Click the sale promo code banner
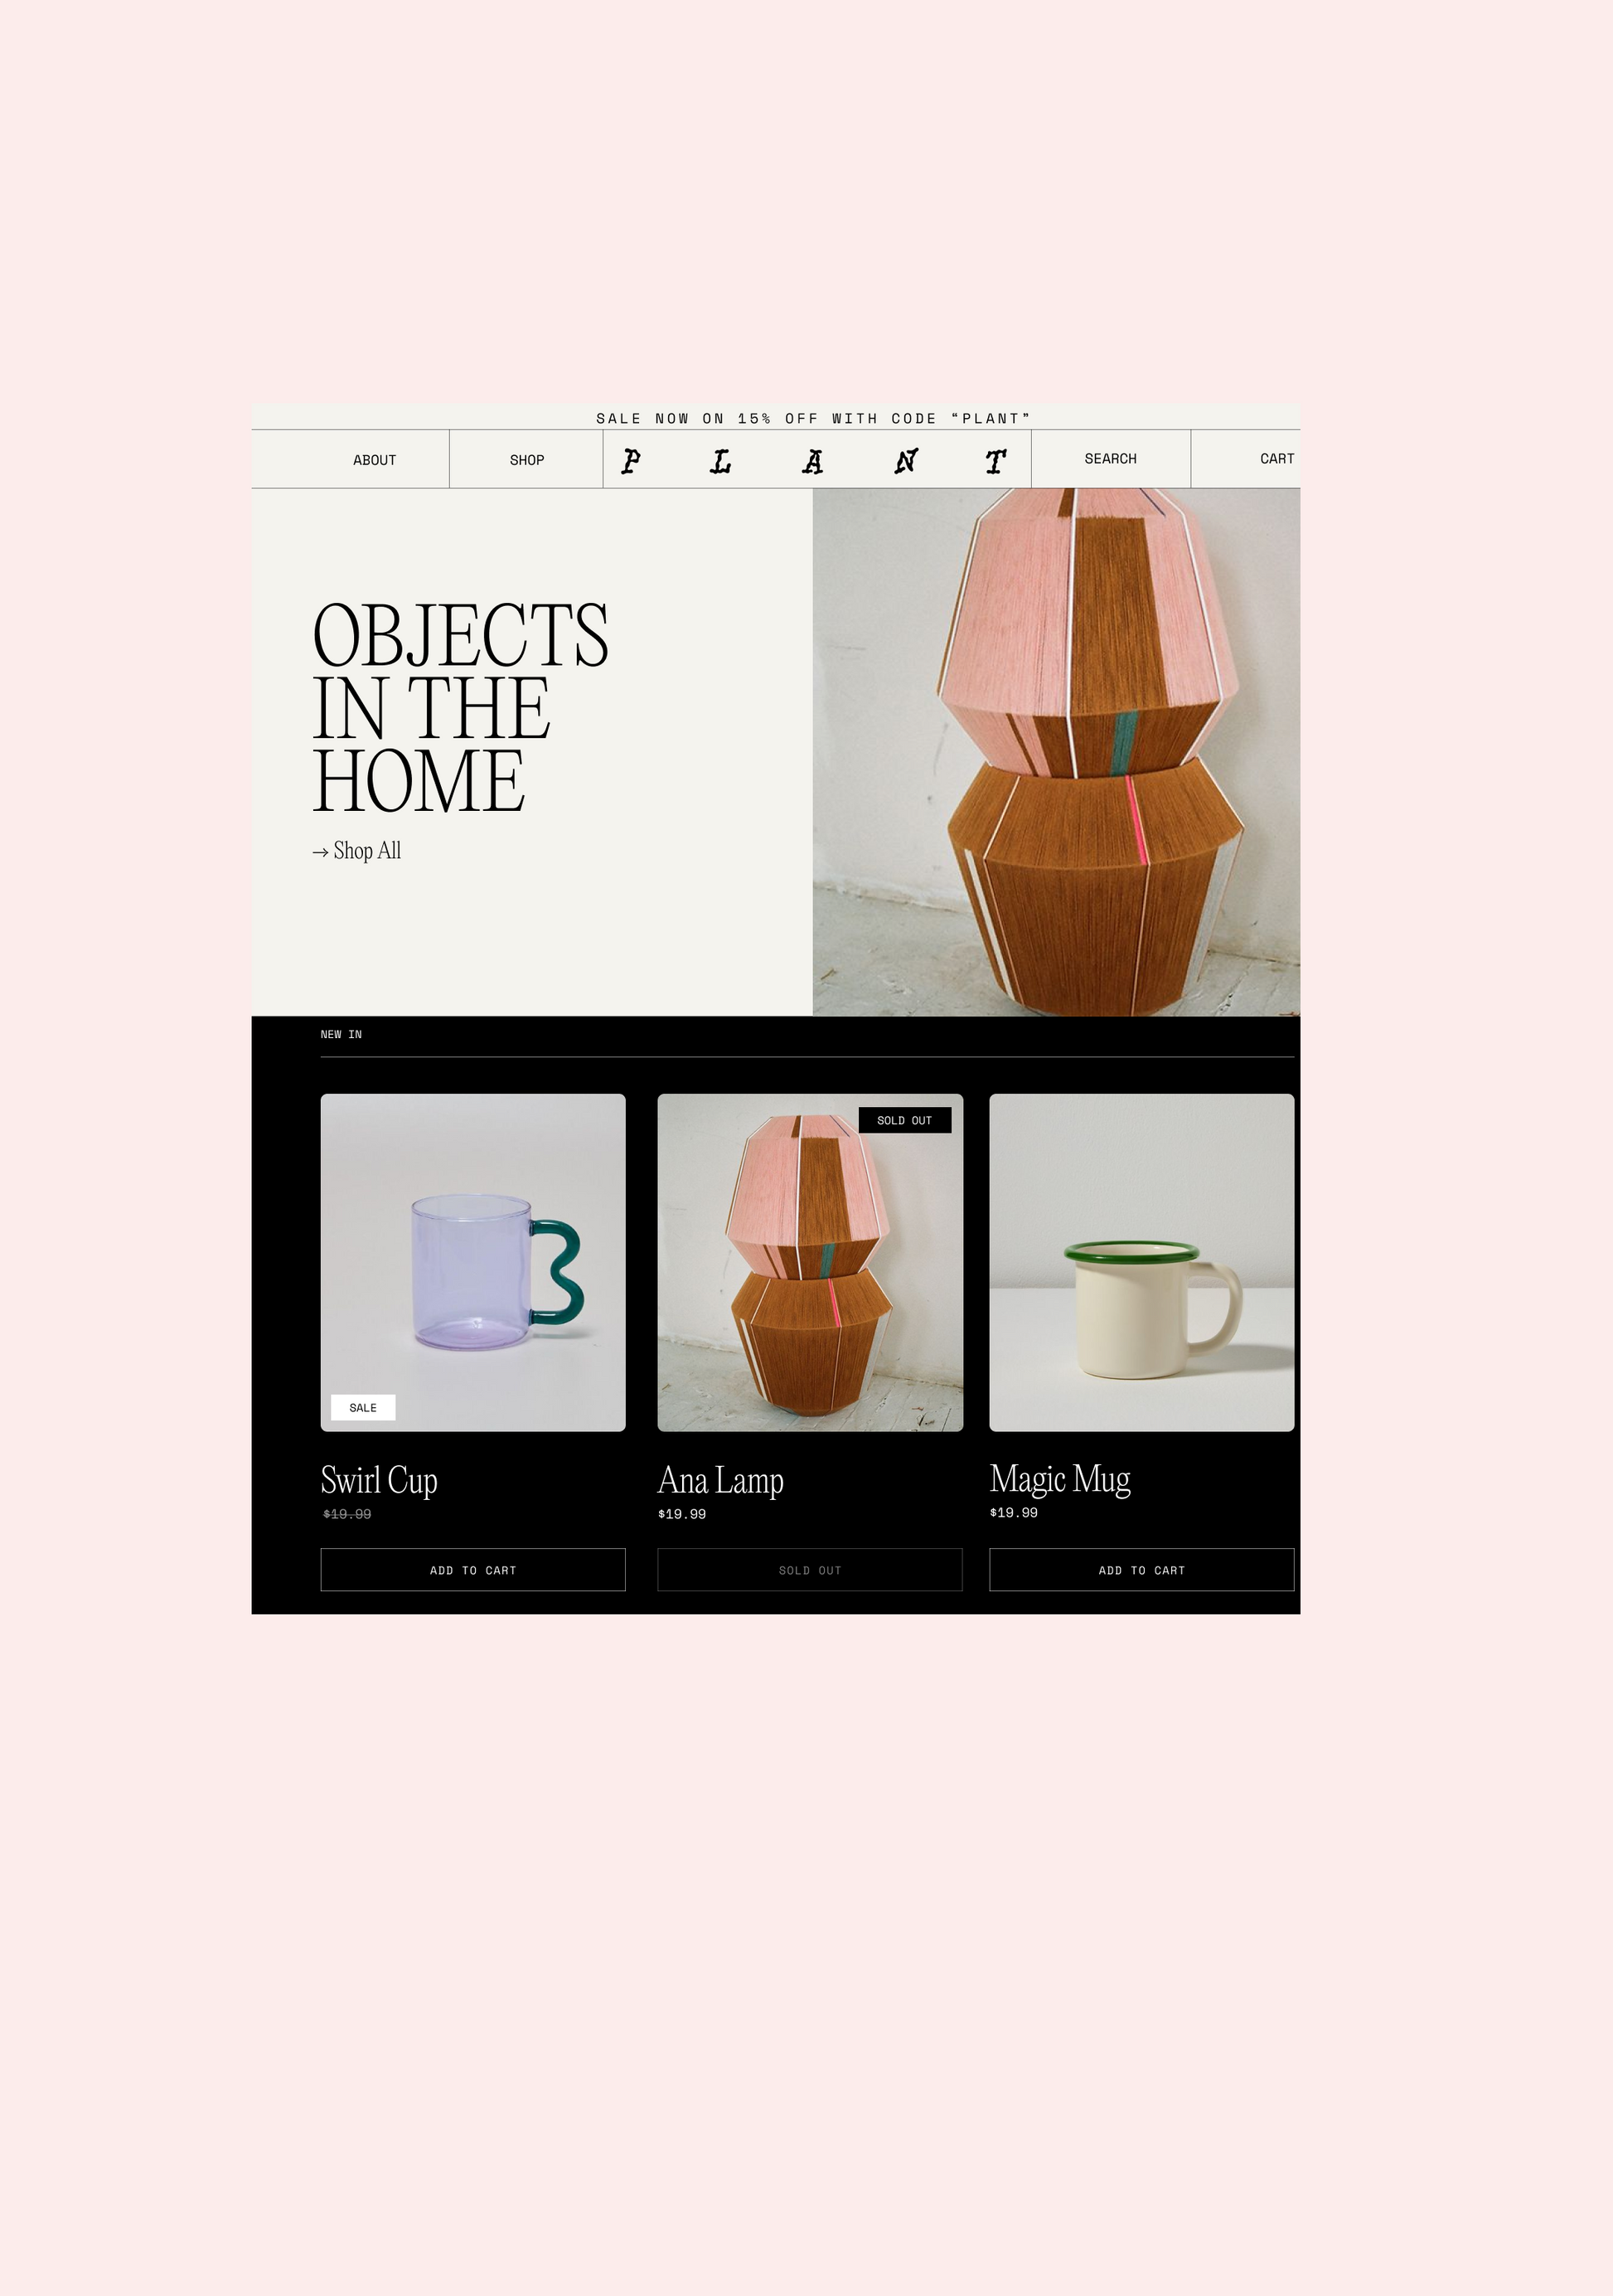The image size is (1613, 2296). pos(812,418)
